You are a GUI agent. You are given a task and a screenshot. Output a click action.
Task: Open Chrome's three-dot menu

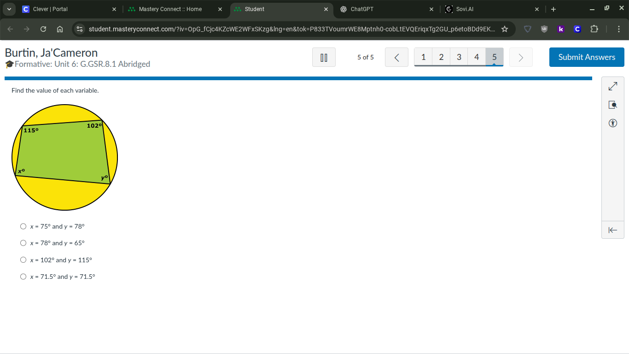click(x=619, y=29)
